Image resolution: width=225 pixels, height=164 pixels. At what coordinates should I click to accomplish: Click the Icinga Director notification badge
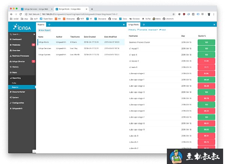pos(33,62)
